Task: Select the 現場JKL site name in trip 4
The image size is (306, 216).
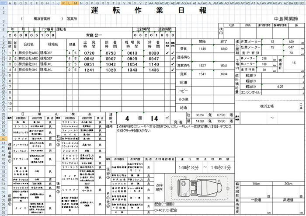Action: [x=52, y=70]
